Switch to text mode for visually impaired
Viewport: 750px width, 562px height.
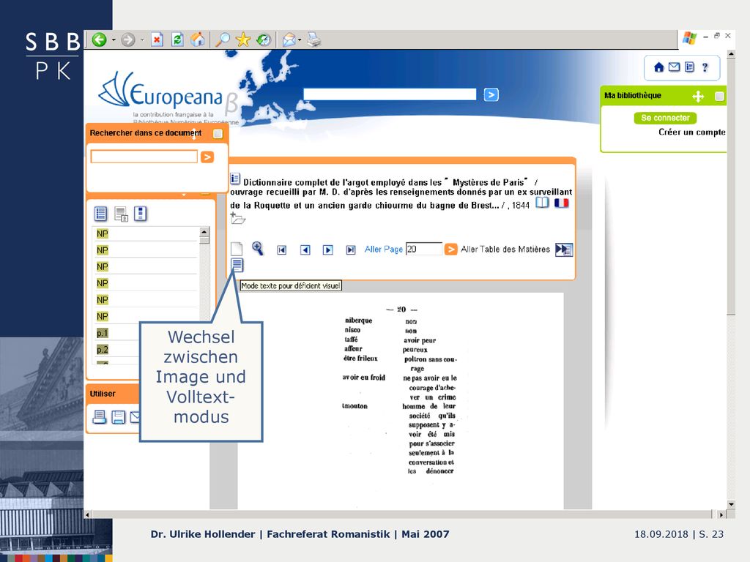pos(237,265)
